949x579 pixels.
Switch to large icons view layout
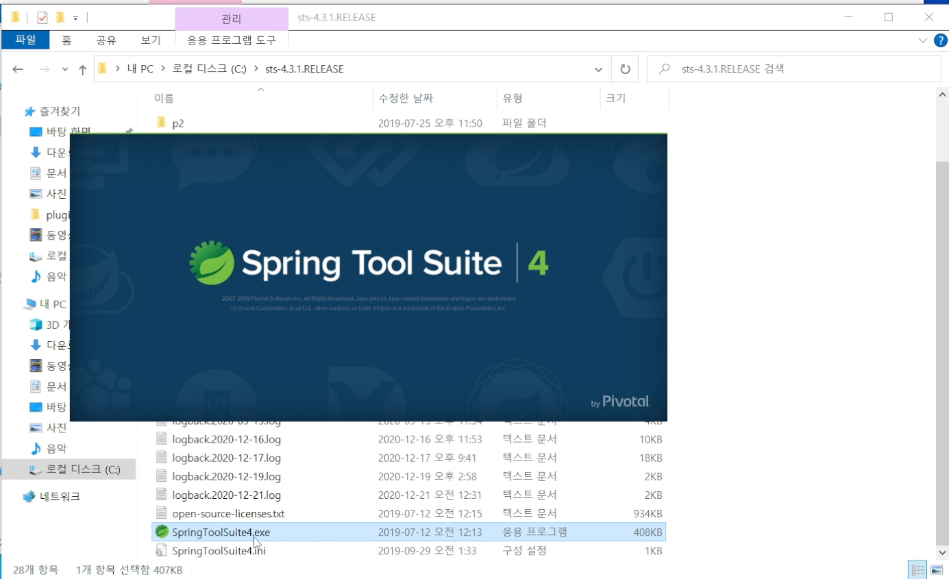(936, 569)
